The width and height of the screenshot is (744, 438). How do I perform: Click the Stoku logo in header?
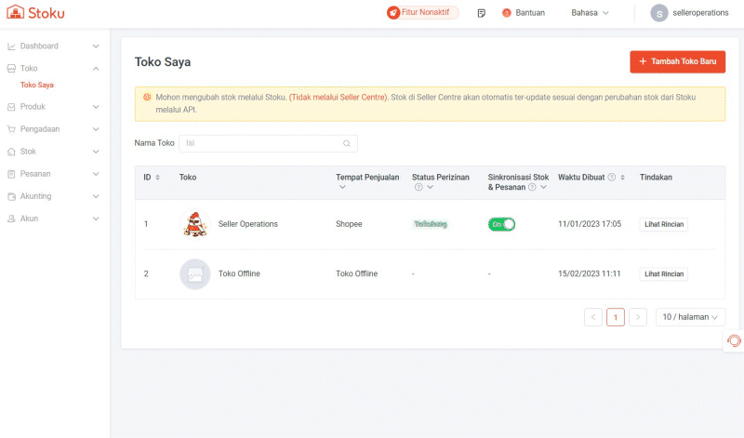click(x=35, y=13)
